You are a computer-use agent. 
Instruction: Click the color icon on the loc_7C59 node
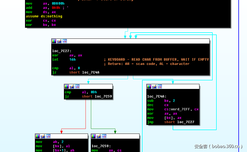coord(94,137)
